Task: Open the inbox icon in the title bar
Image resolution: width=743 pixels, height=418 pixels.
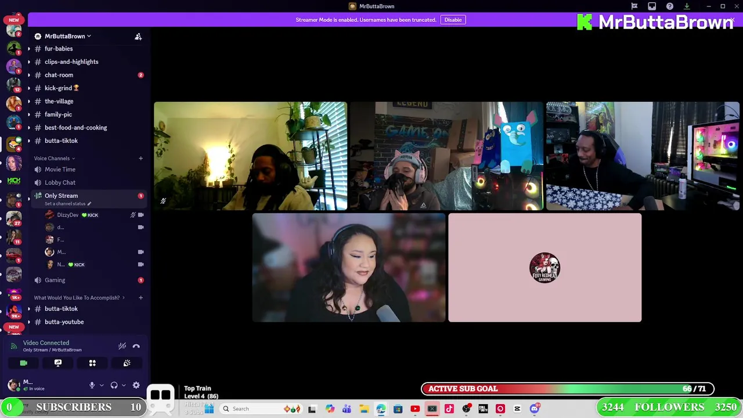Action: point(652,6)
